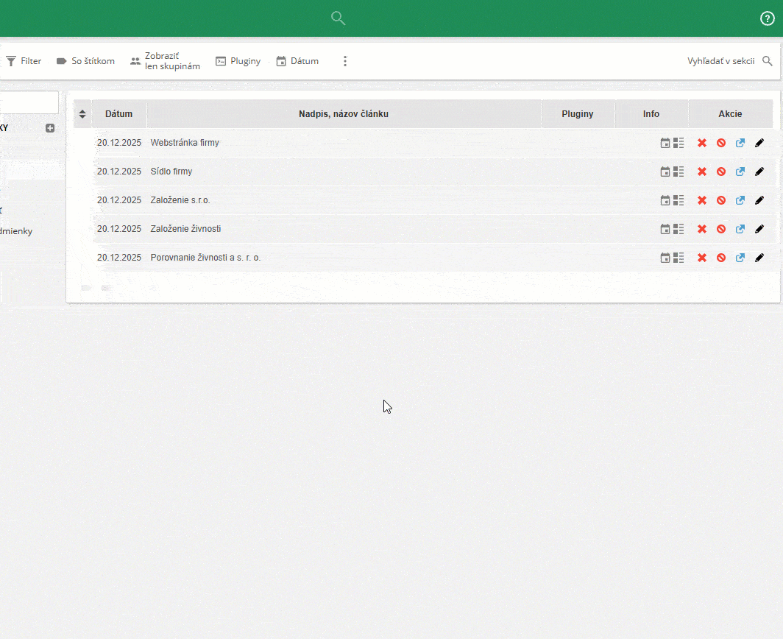View calendar info for Webstránka firmy
The height and width of the screenshot is (639, 783).
664,143
